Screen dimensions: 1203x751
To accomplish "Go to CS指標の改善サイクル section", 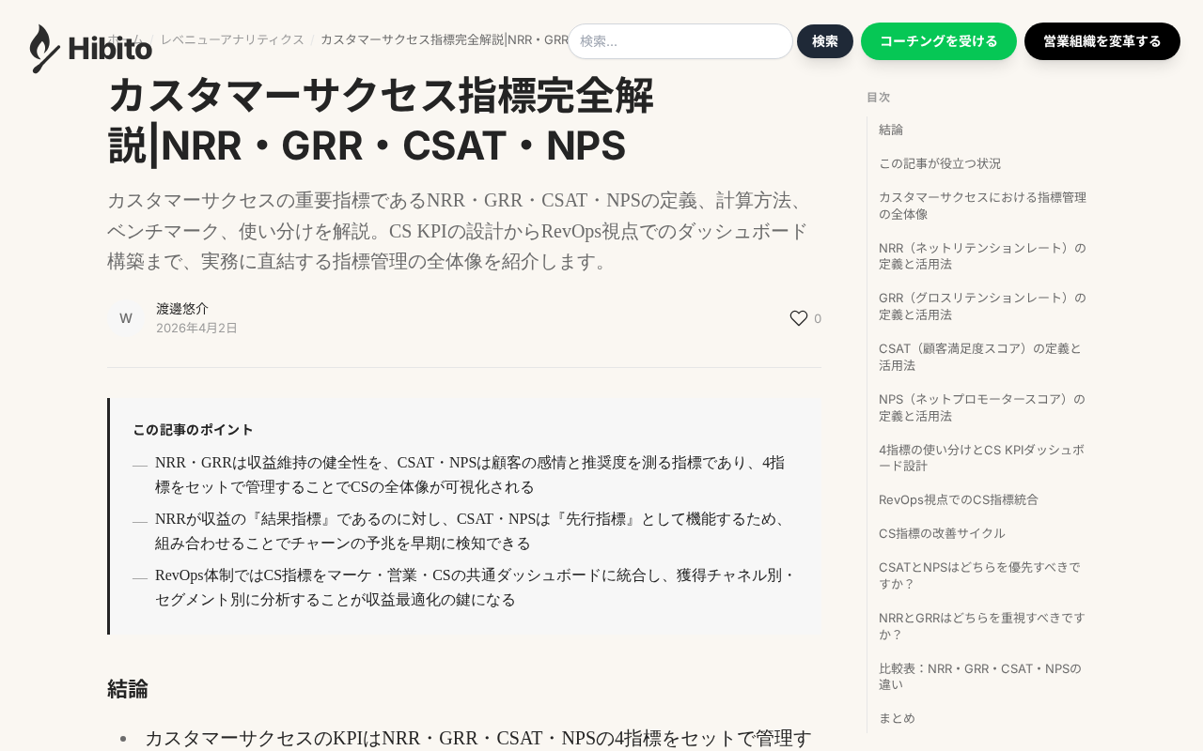I will click(942, 533).
